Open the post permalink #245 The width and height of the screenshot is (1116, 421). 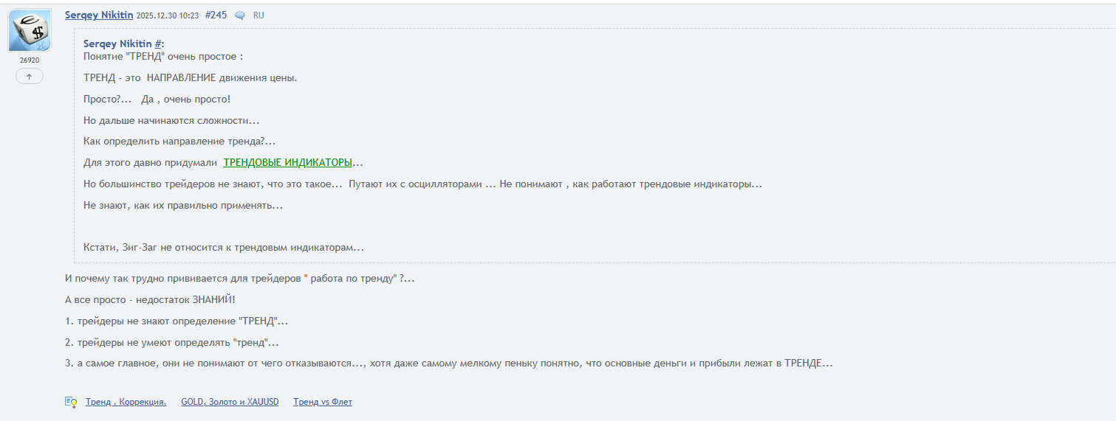click(x=216, y=15)
